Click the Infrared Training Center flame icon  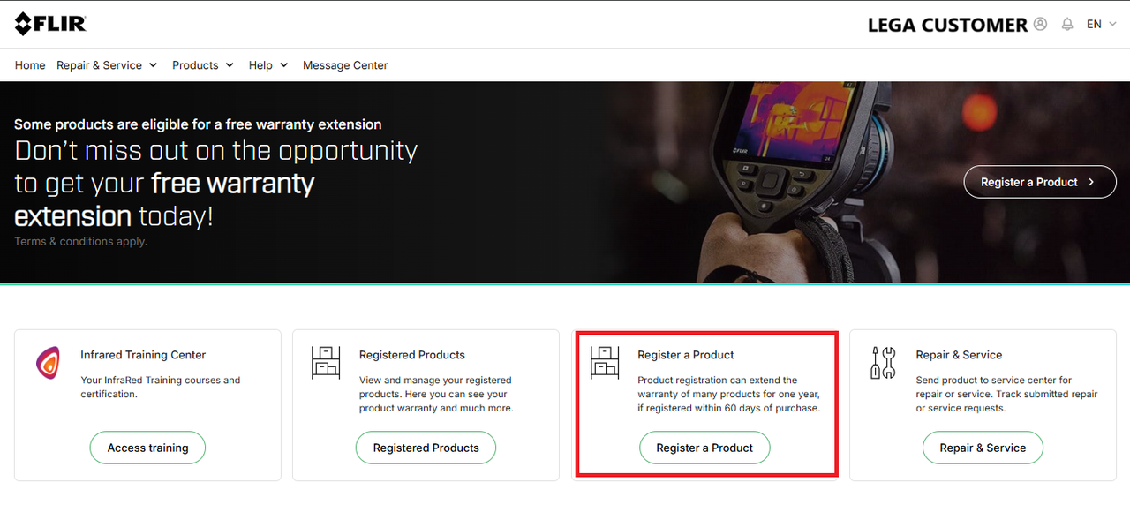coord(48,363)
